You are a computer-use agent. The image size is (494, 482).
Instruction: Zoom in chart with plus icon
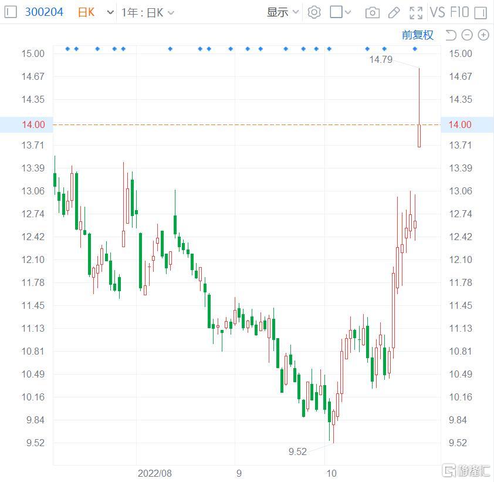483,35
